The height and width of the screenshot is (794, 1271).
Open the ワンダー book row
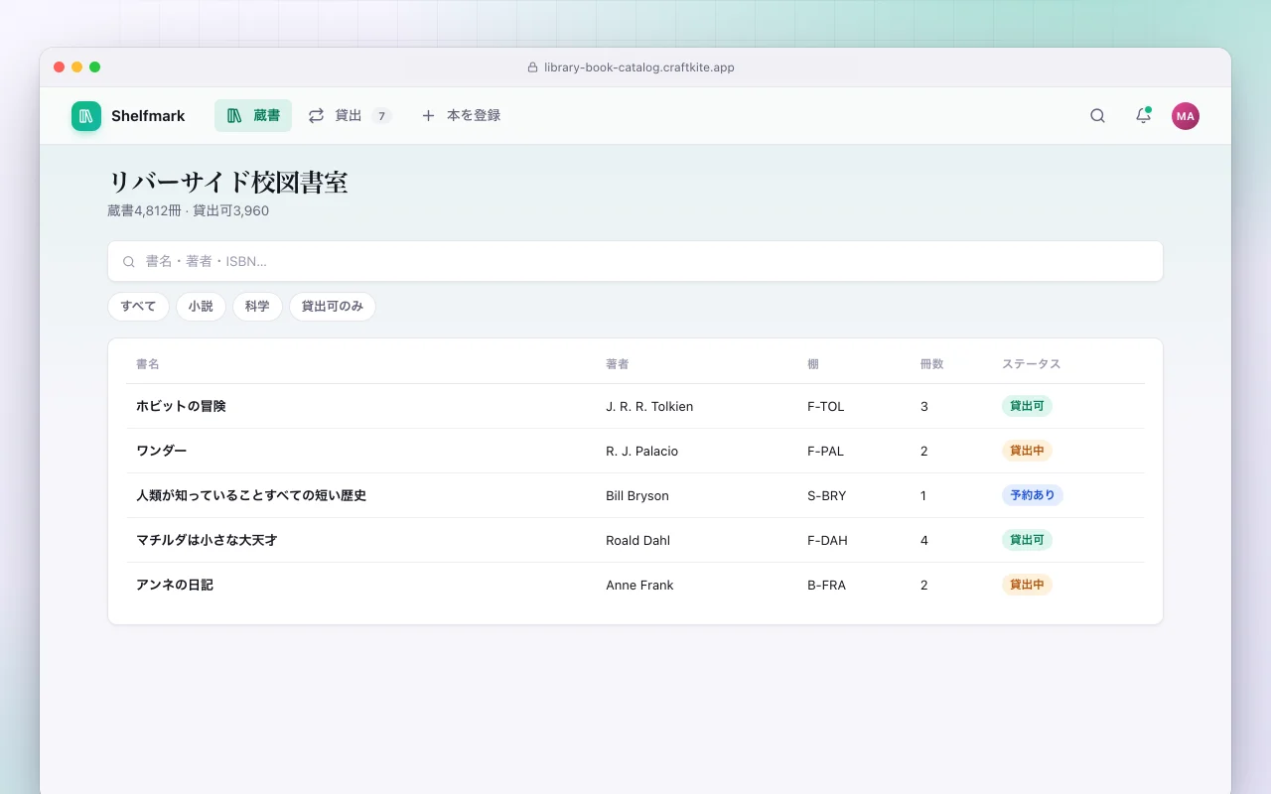click(x=635, y=451)
